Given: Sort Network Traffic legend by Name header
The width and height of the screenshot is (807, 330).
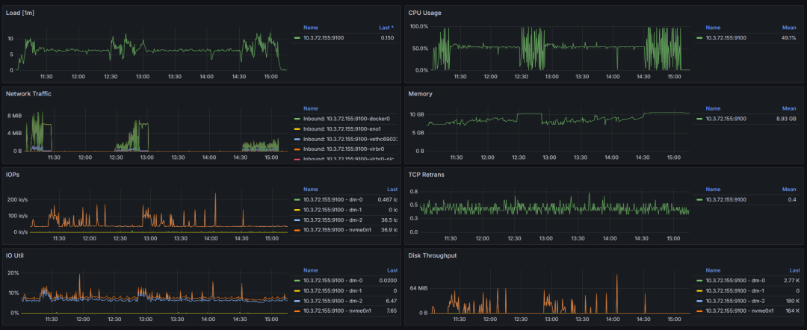Looking at the screenshot, I should pos(310,108).
